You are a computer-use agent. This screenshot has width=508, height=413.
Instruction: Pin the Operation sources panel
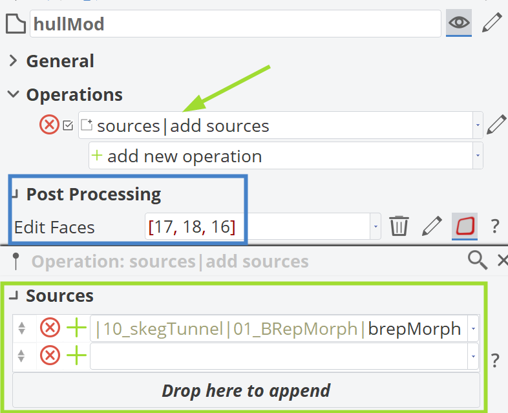pyautogui.click(x=16, y=261)
